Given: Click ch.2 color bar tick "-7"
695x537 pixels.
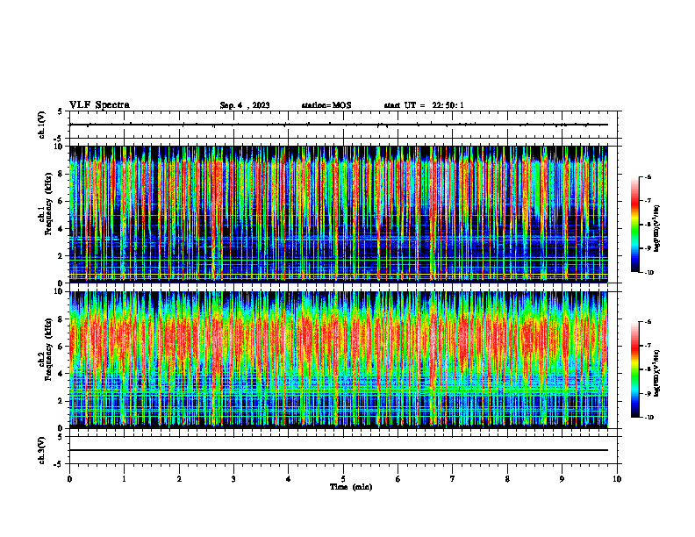Looking at the screenshot, I should point(648,346).
